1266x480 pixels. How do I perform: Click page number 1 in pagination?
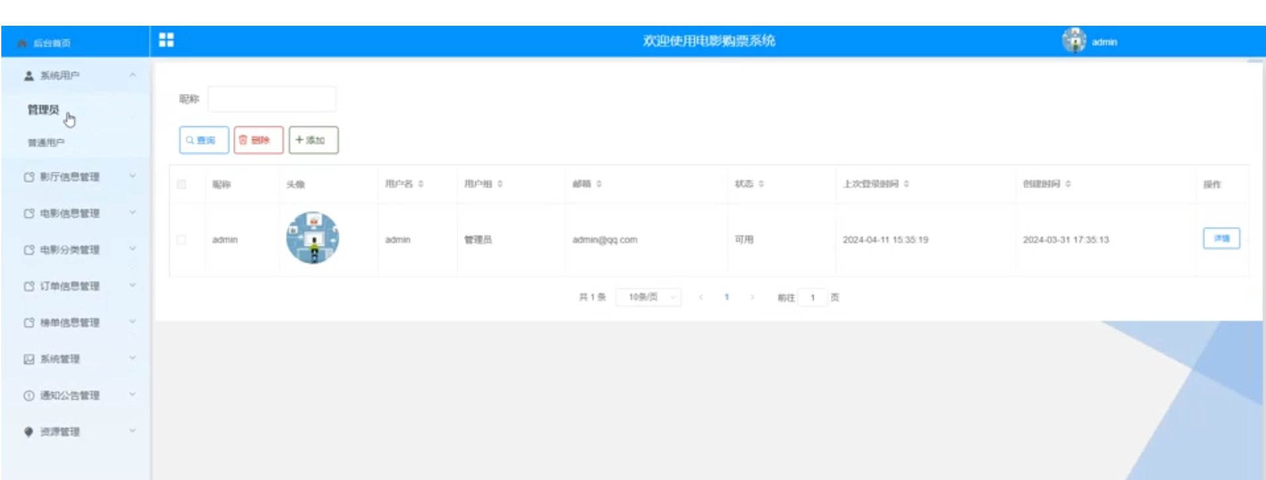point(727,297)
